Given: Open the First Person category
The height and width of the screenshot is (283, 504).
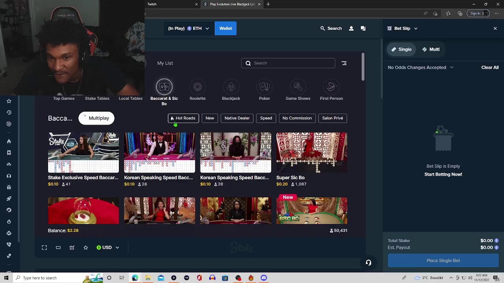Looking at the screenshot, I should point(332,90).
